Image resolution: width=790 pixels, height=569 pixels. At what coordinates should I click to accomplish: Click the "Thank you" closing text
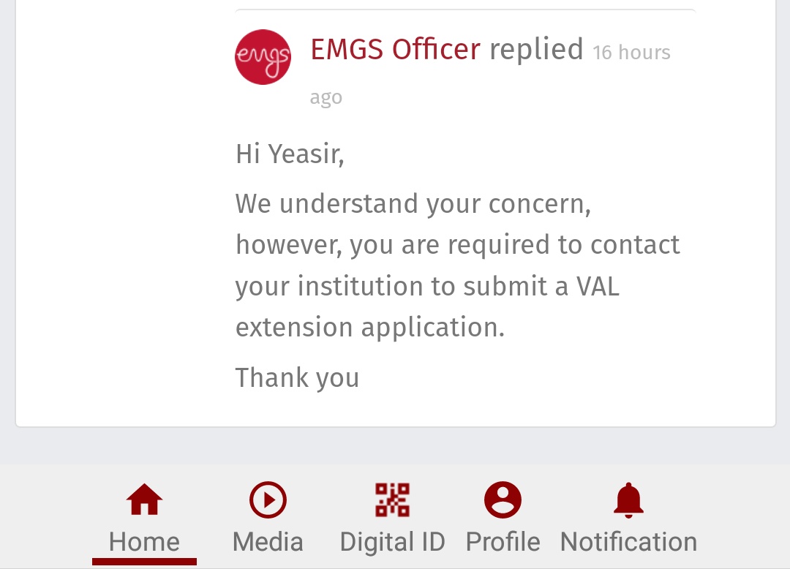point(297,377)
